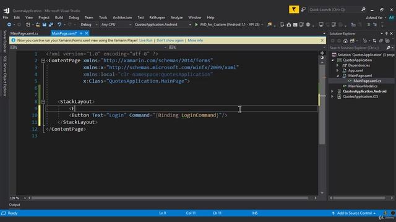Click the Show All Files icon in Solution Explorer

coord(387,41)
